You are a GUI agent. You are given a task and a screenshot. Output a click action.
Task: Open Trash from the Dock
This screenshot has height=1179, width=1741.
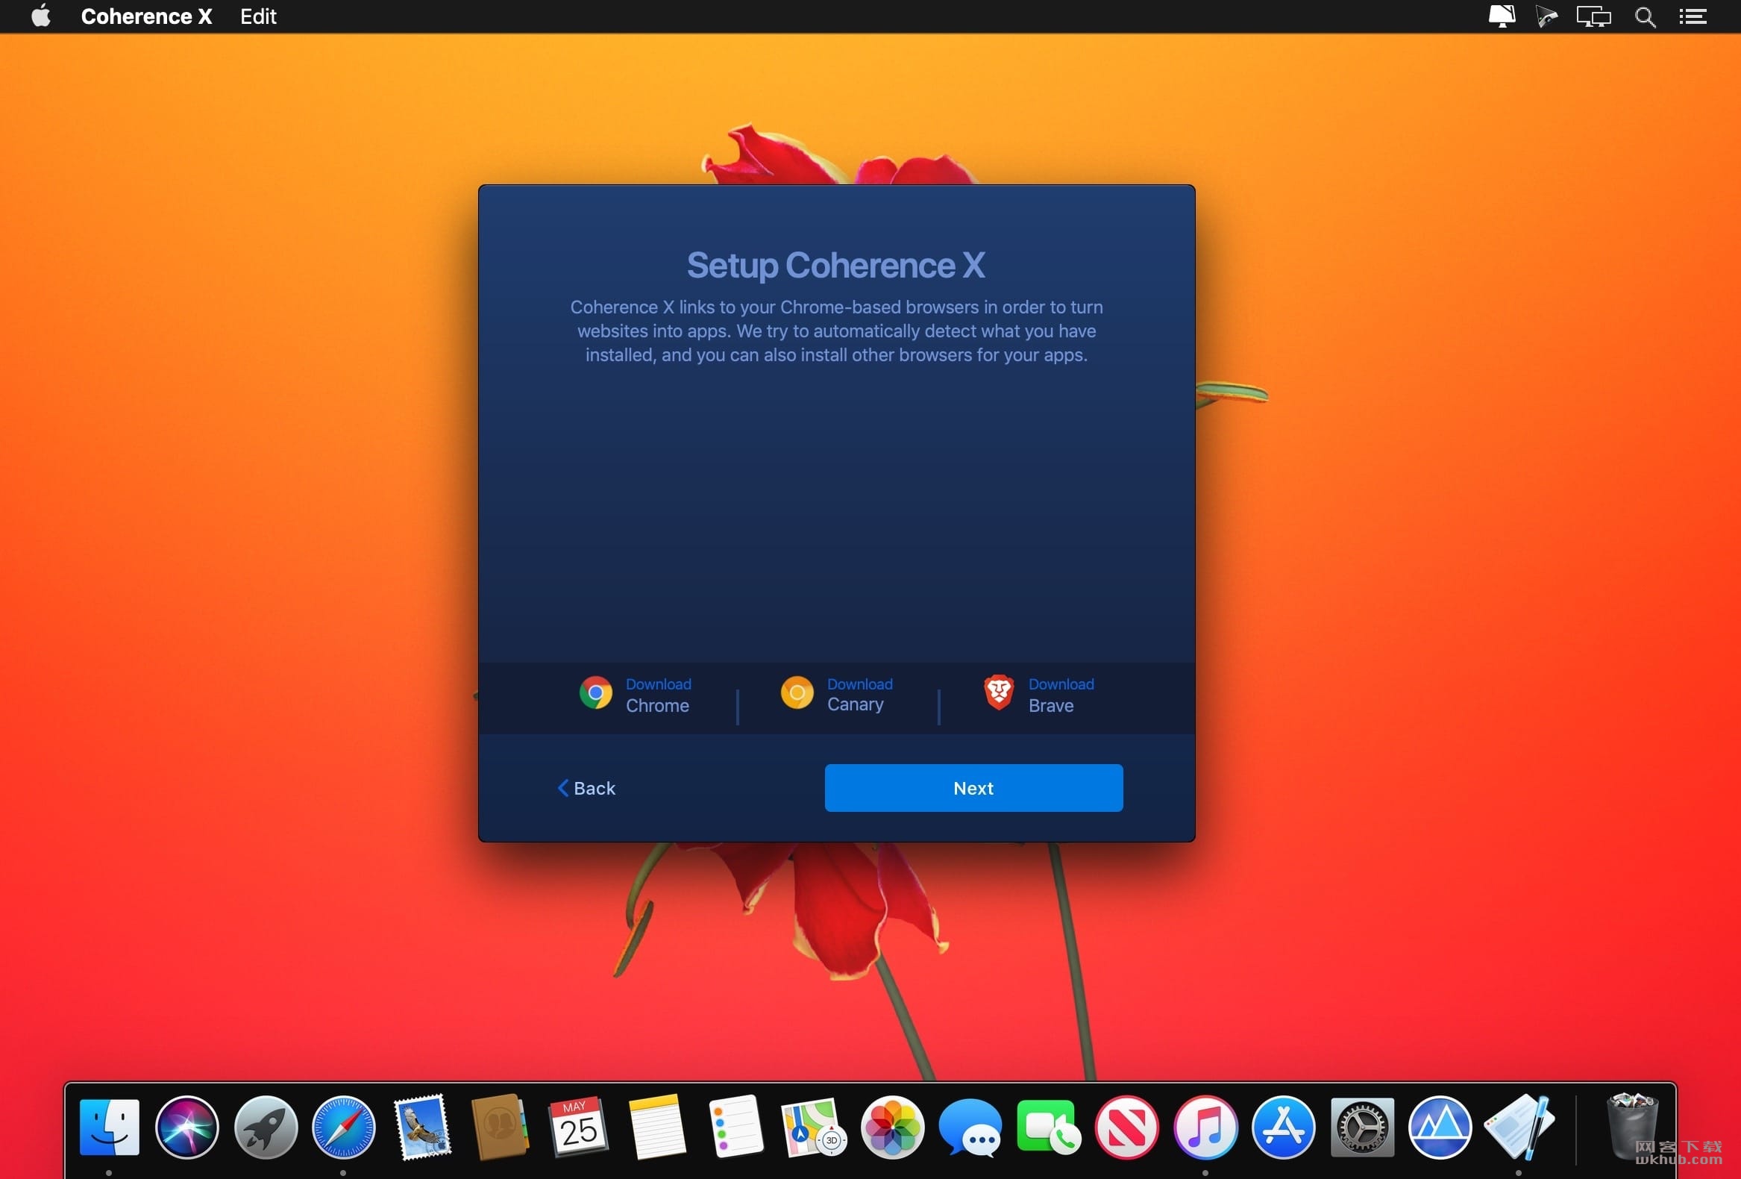(x=1632, y=1127)
